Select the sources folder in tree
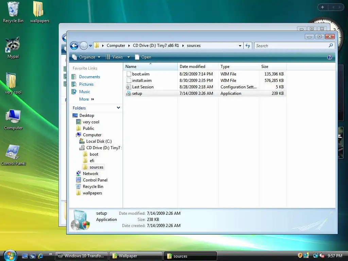This screenshot has height=261, width=348. point(93,167)
